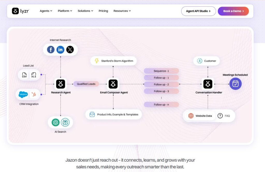The image size is (265, 172).
Task: Click the Customer avatar icon
Action: (x=200, y=61)
